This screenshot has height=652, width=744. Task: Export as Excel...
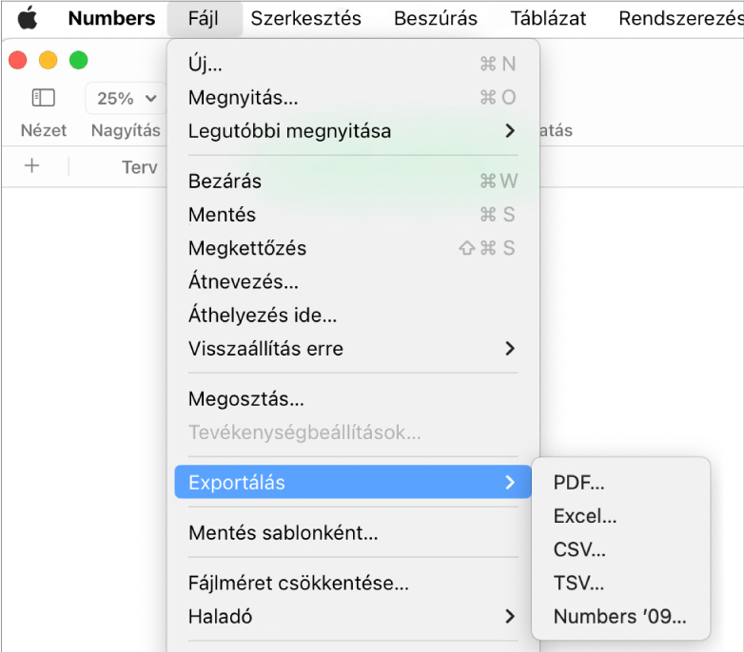620,516
